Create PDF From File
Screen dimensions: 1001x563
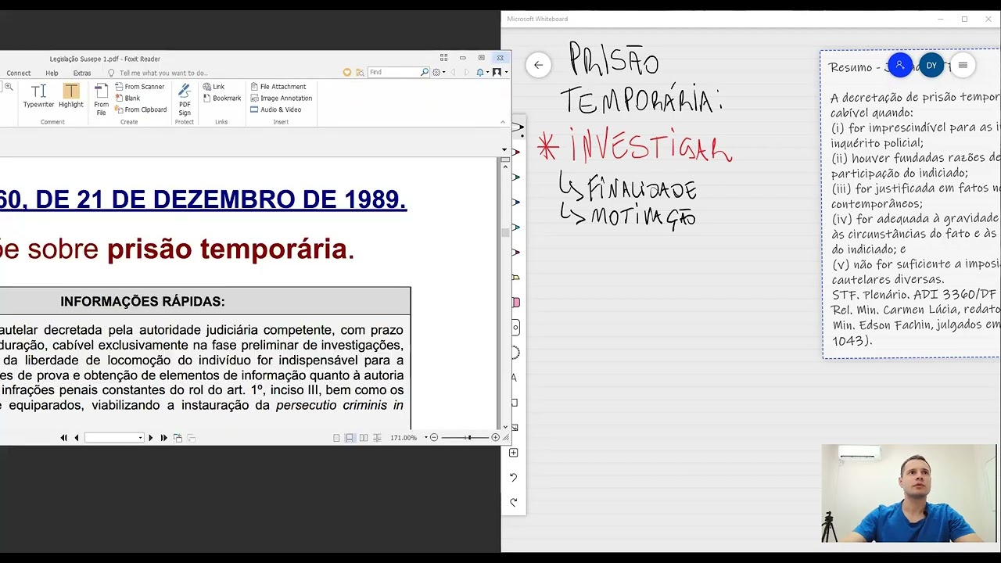point(101,99)
